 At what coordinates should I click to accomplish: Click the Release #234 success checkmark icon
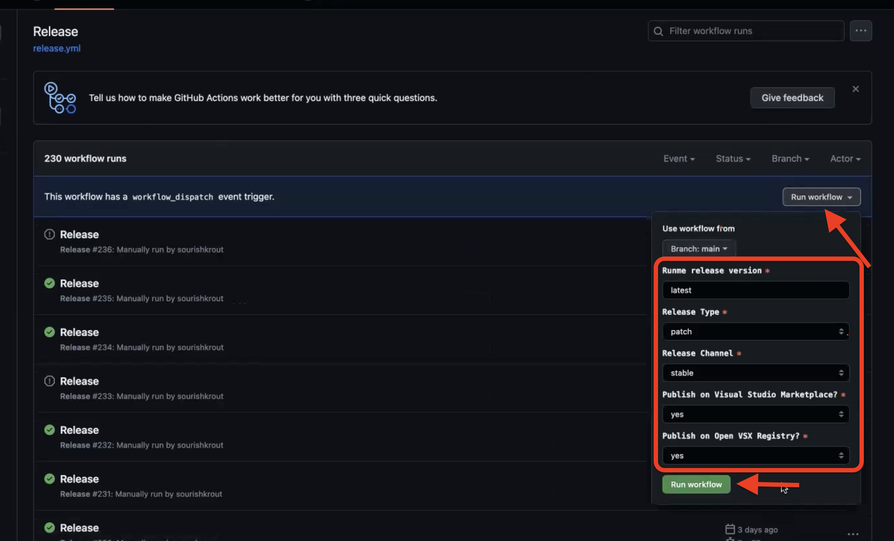49,332
